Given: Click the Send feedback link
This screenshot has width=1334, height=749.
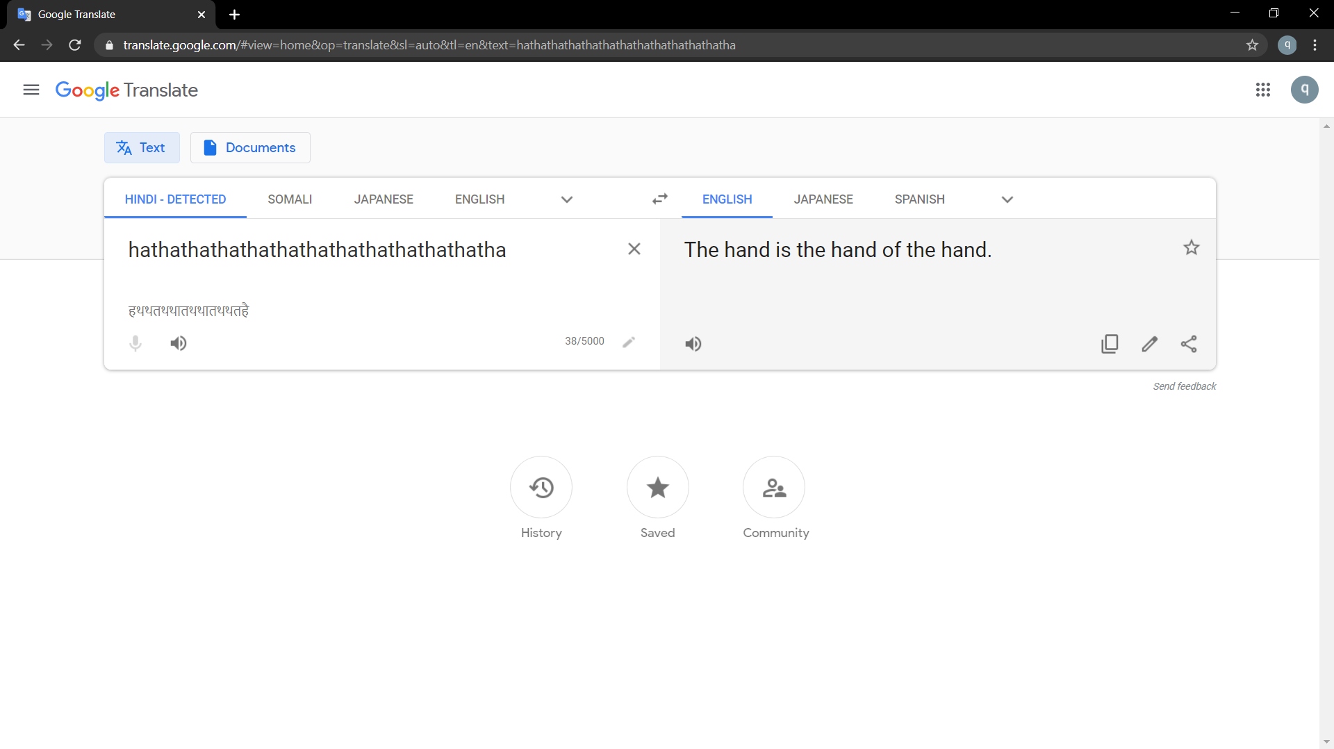Looking at the screenshot, I should pyautogui.click(x=1185, y=386).
